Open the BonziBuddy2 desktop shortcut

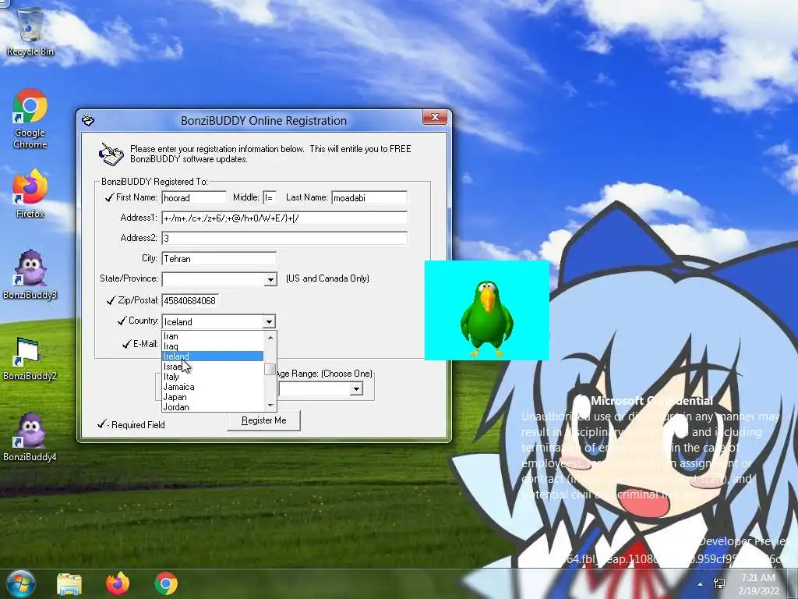[30, 359]
